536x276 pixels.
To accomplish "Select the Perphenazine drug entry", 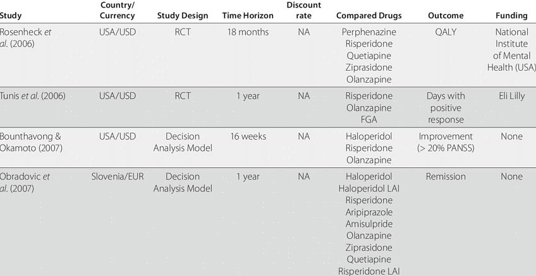I will [x=368, y=32].
